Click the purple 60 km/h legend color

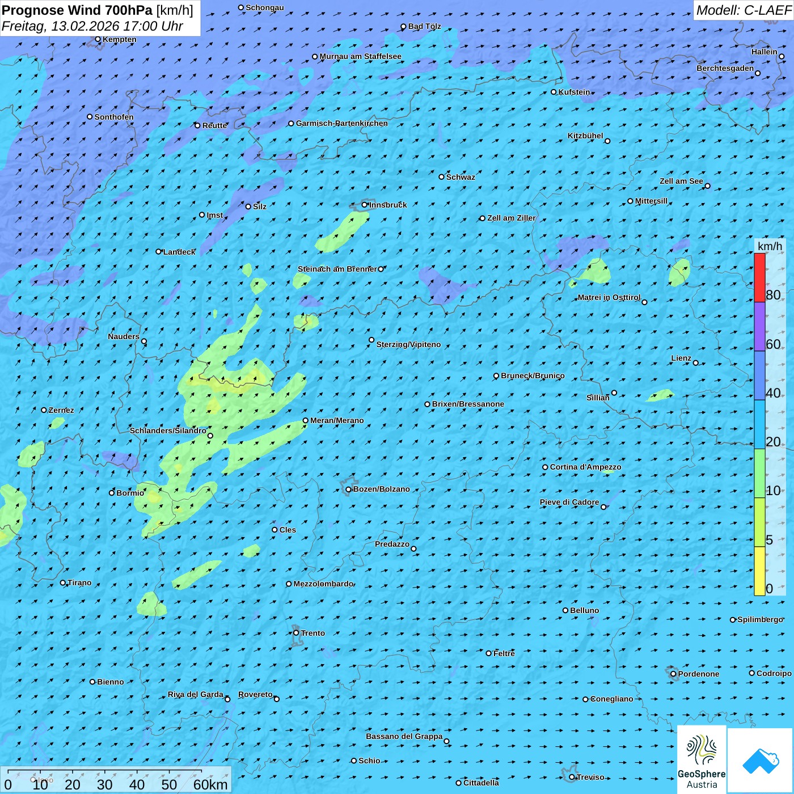pyautogui.click(x=759, y=327)
